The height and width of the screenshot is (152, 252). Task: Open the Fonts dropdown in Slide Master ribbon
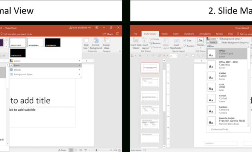tap(212, 42)
